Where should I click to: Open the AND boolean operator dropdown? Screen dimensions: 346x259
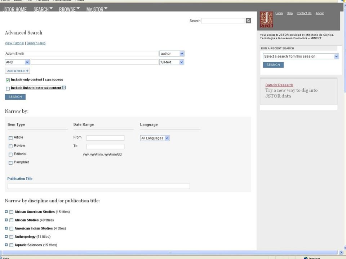click(17, 62)
